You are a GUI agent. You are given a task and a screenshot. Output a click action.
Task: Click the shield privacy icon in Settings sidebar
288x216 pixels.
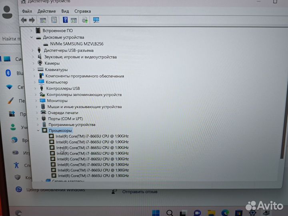pos(18,177)
